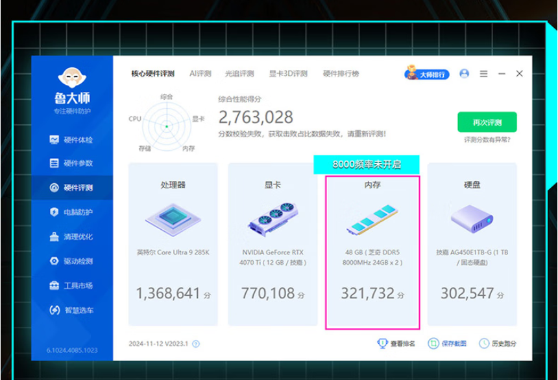558x380 pixels.
Task: Click the 鲁大师 logo avatar
Action: click(x=72, y=78)
